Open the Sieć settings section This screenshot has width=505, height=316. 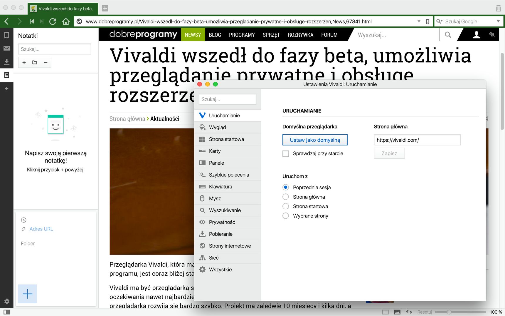228,258
